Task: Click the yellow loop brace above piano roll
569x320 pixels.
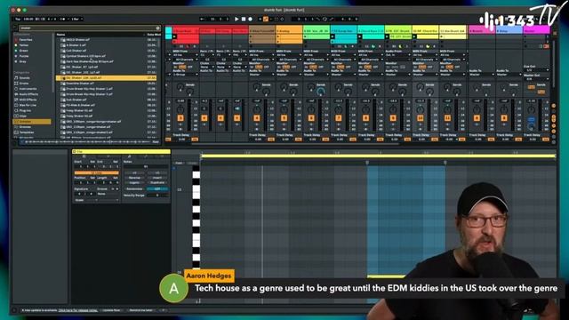Action: [378, 156]
